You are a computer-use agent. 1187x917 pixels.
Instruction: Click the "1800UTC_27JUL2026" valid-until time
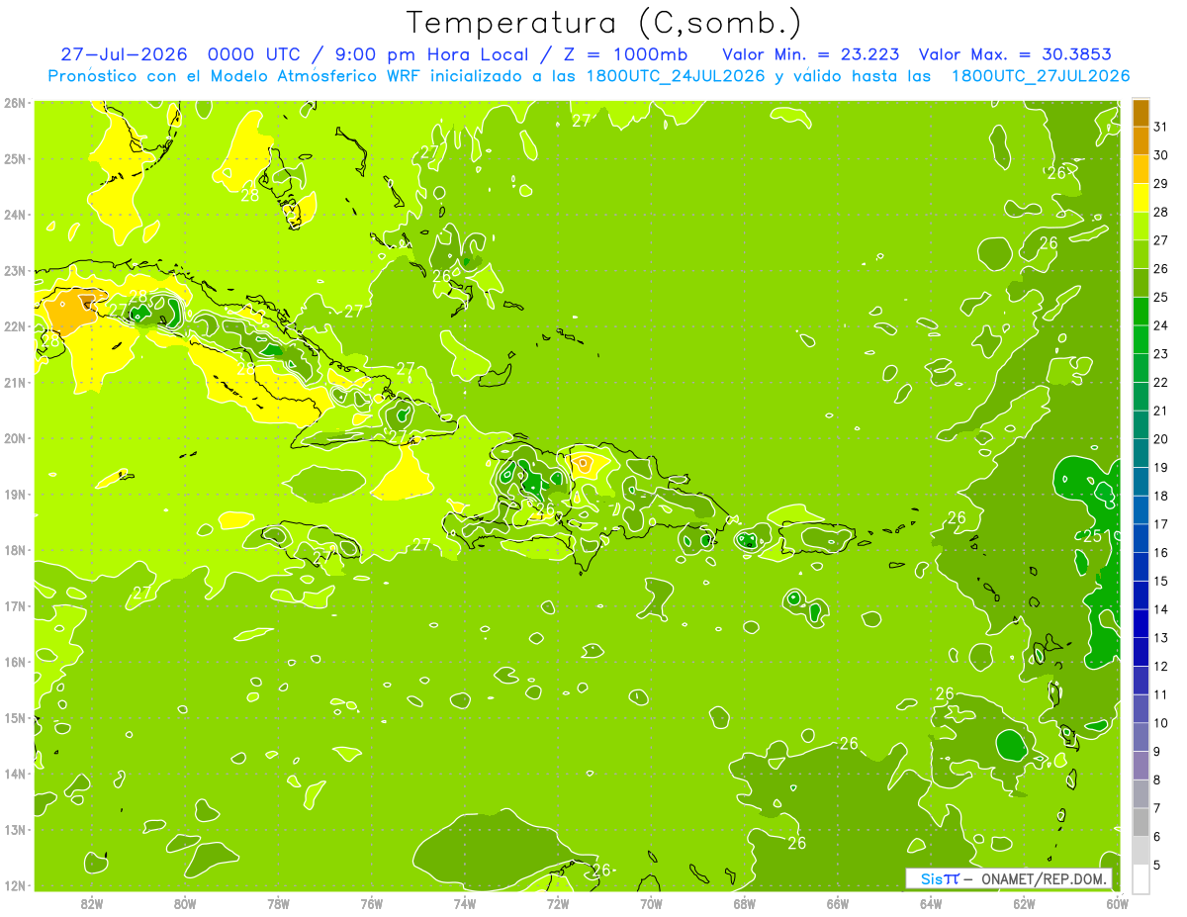coord(1041,75)
